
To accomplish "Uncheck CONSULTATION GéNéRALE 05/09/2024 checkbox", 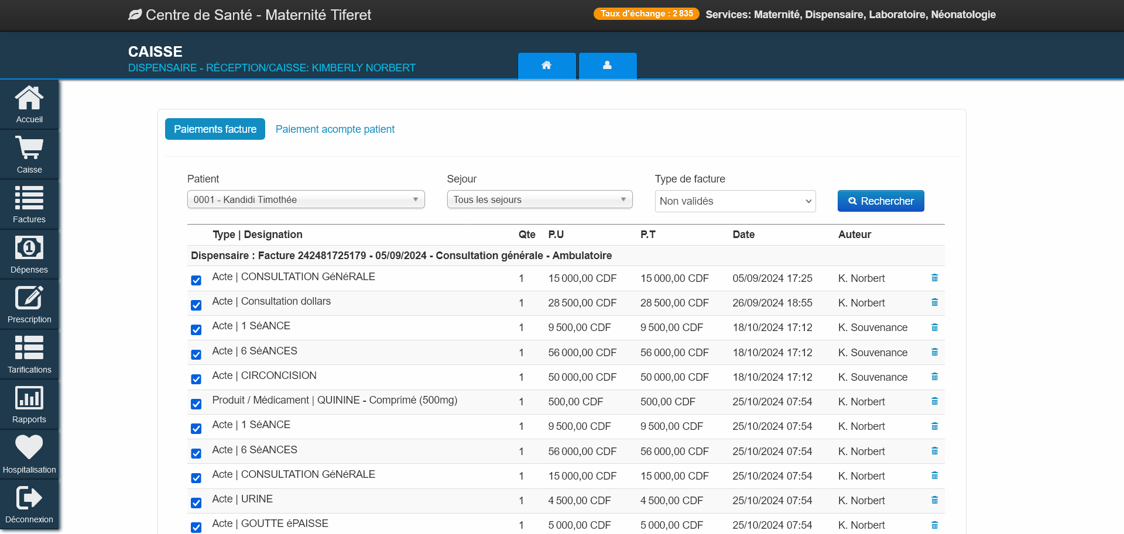I will [196, 280].
